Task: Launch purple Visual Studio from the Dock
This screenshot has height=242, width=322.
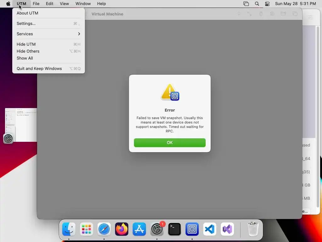Action: 227,229
